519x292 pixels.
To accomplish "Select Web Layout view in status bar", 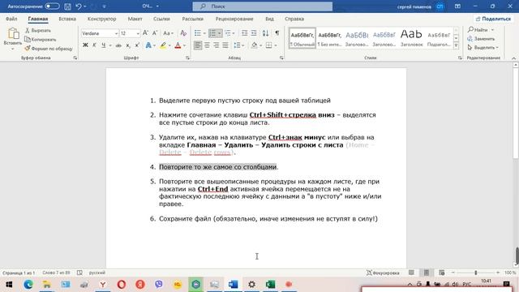I will click(x=441, y=273).
